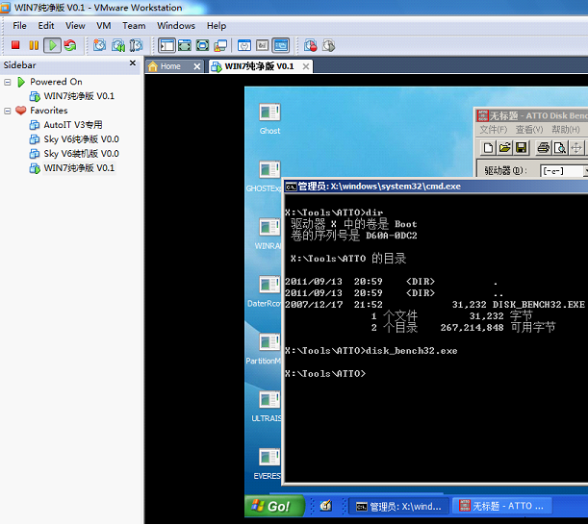Open the 查看(V) menu in ATTO window
The height and width of the screenshot is (525, 588).
(529, 130)
